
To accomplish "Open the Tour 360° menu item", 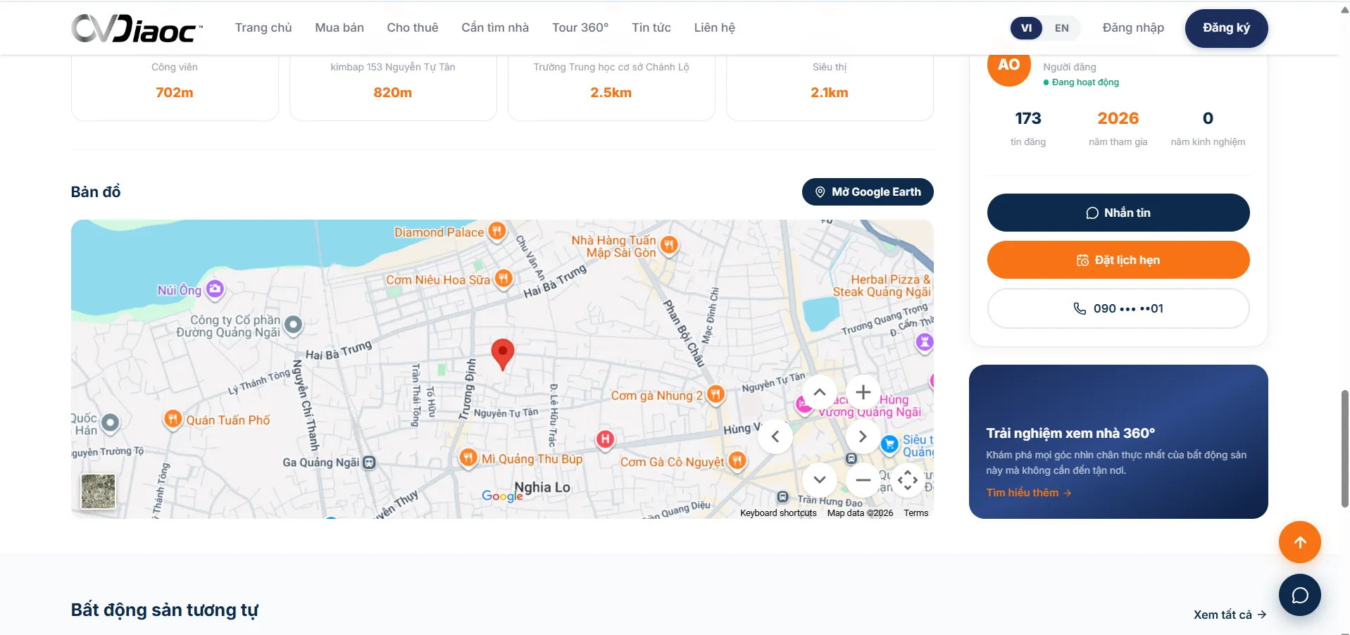I will pyautogui.click(x=580, y=27).
